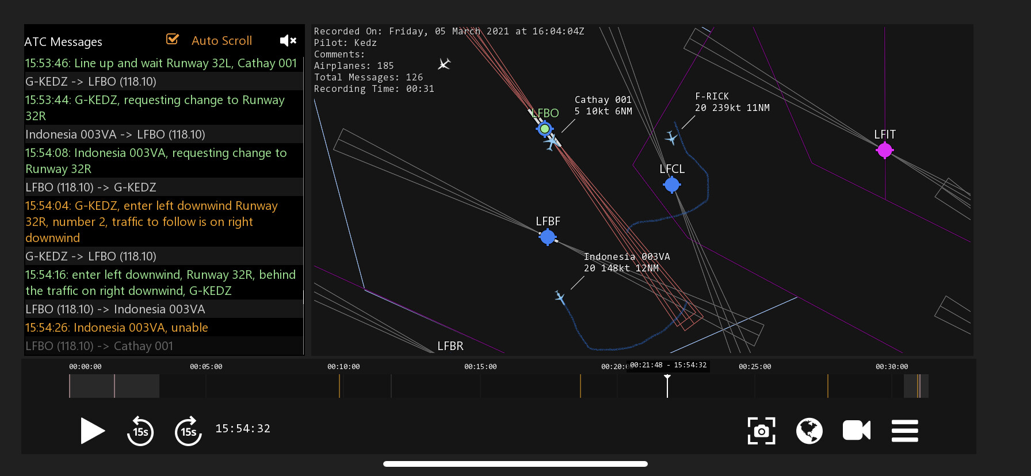Click the white aircraft icon near the Airplanes count
This screenshot has height=476, width=1031.
pyautogui.click(x=444, y=64)
